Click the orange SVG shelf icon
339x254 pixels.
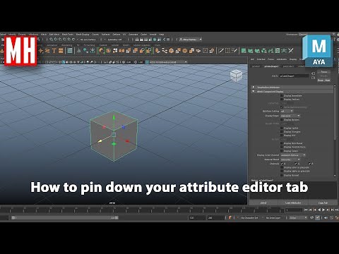tap(61, 51)
